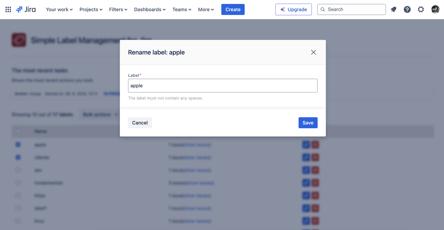Open the app switcher grid icon

[x=8, y=9]
